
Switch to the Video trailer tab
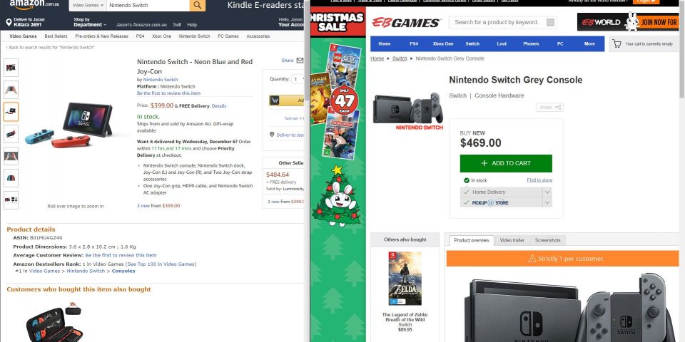[x=512, y=240]
